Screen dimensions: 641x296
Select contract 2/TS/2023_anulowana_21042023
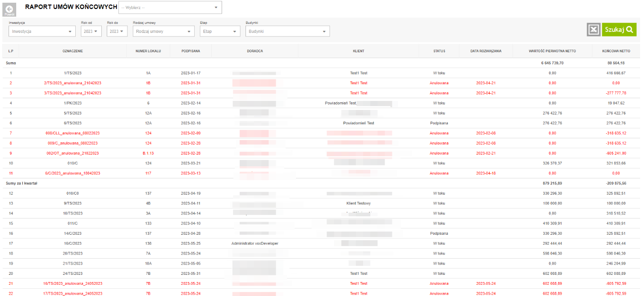(73, 83)
